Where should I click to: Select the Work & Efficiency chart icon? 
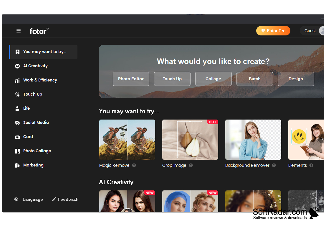17,80
